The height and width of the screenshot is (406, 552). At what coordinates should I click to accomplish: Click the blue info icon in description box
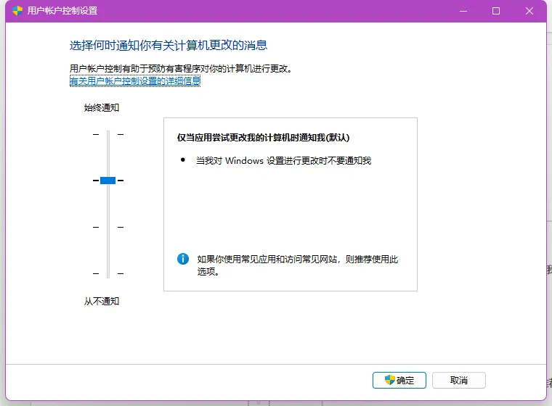click(183, 259)
